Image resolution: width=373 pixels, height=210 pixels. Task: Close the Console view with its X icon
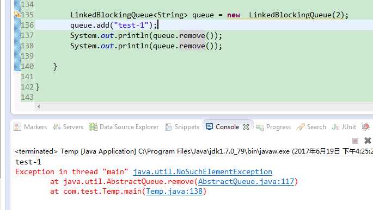(x=246, y=128)
